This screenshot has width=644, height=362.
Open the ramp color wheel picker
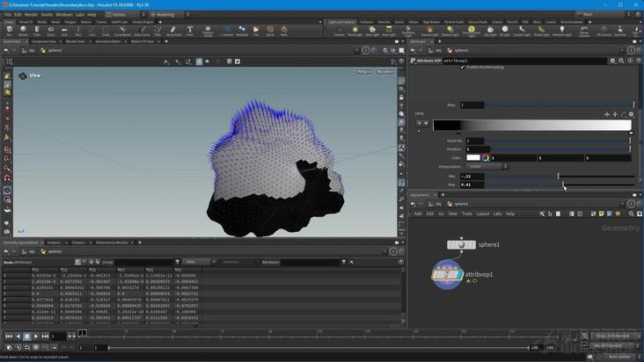coord(486,158)
